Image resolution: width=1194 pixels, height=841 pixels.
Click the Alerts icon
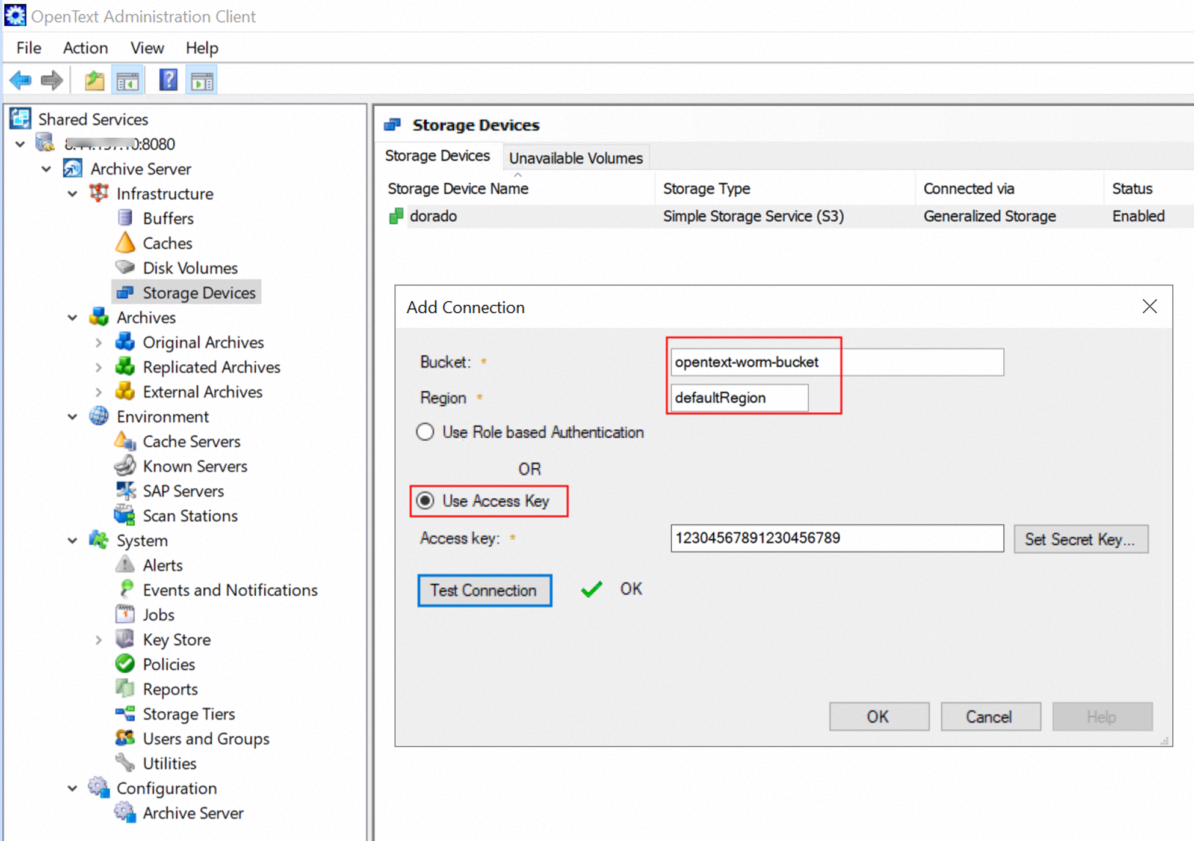pos(125,565)
